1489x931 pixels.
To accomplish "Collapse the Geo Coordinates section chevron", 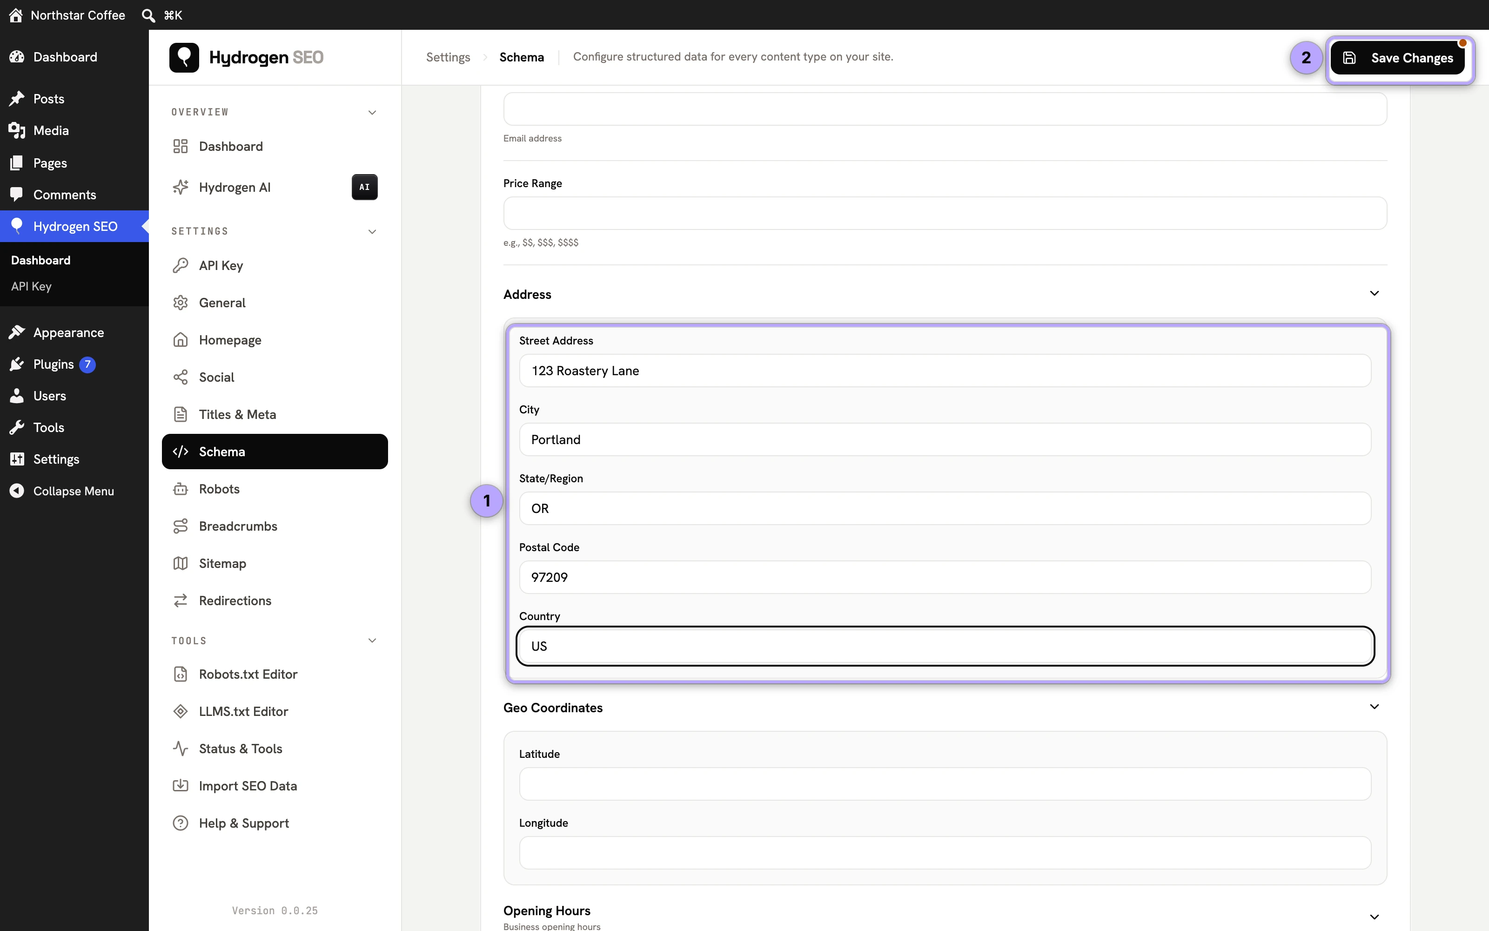I will tap(1375, 707).
